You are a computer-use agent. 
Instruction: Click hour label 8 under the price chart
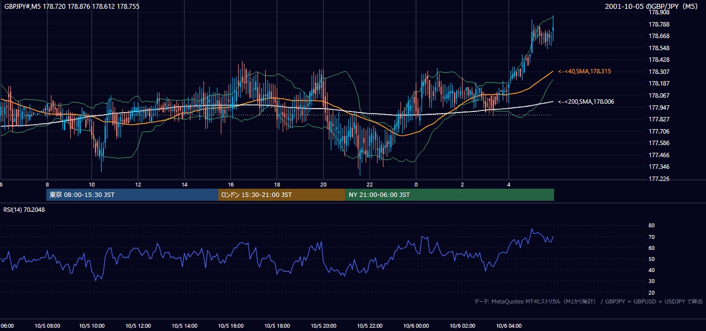pos(48,185)
